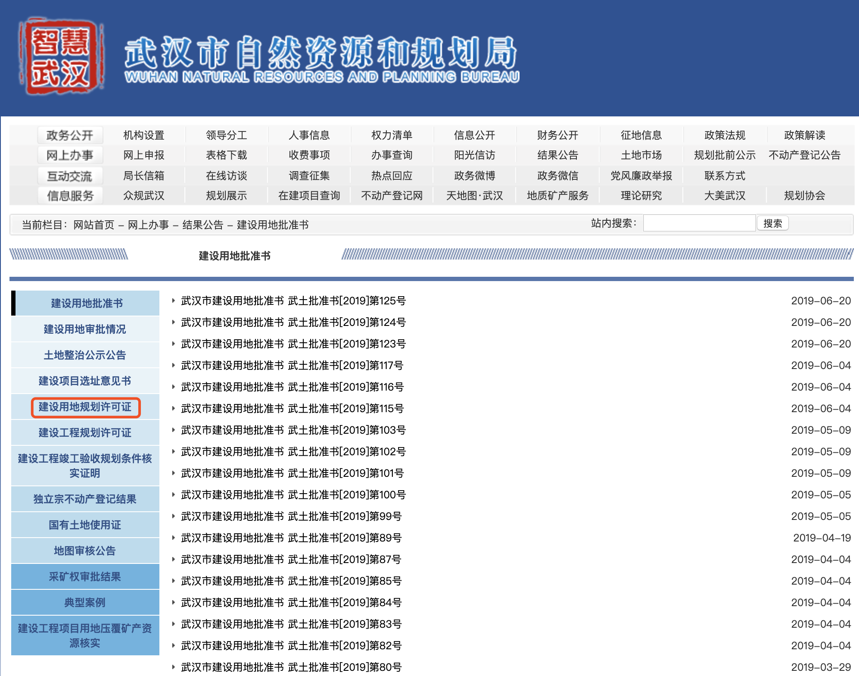Open 国有土地使用证 sidebar section

tap(85, 525)
